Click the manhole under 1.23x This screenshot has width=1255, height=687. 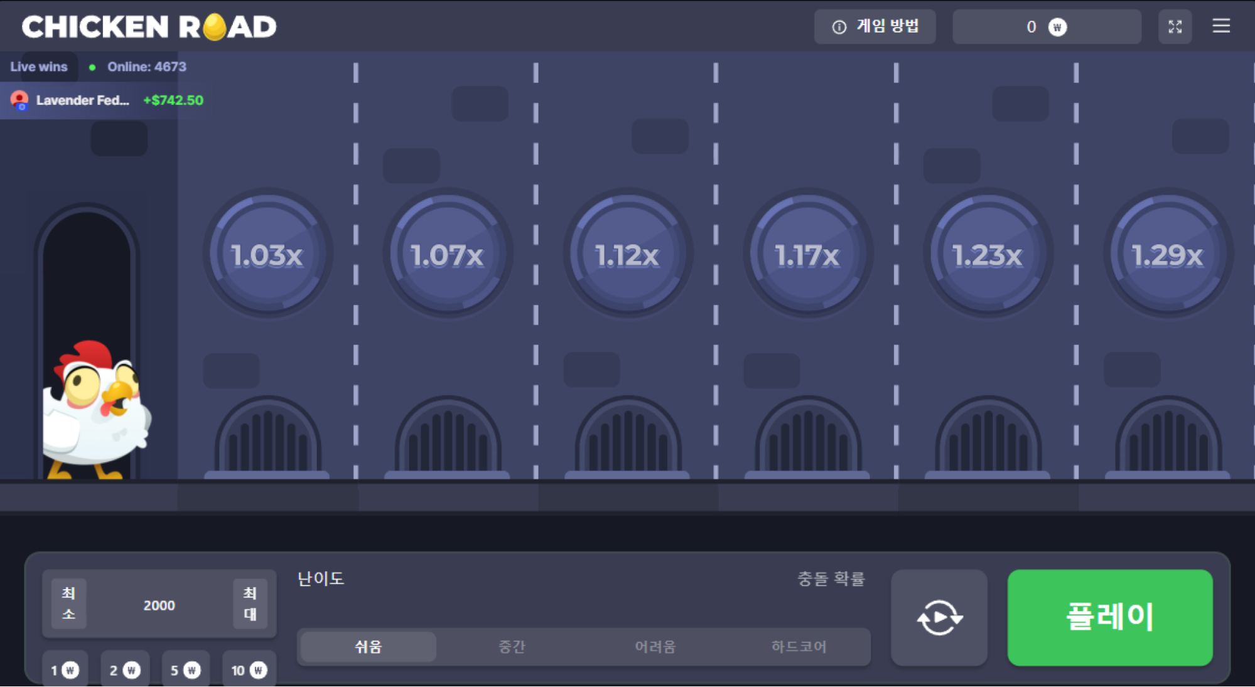coord(988,437)
